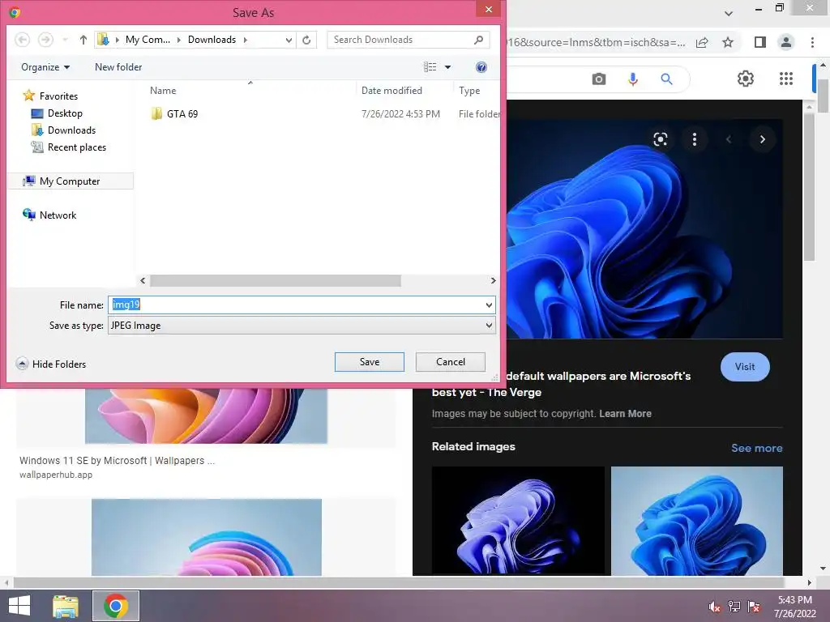Open Chrome tab search chevron
This screenshot has height=622, width=830.
coord(729,13)
